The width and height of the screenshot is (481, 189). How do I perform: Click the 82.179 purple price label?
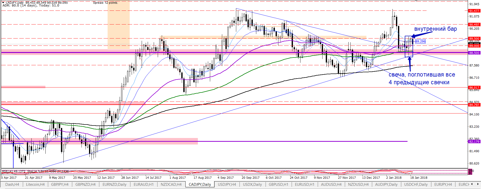tap(474, 141)
